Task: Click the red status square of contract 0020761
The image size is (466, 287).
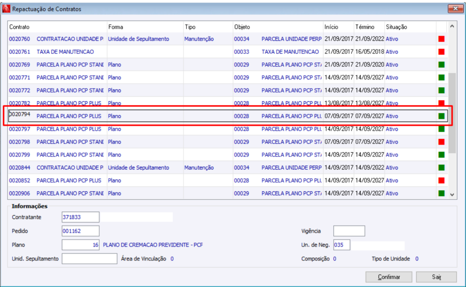Action: pos(441,52)
